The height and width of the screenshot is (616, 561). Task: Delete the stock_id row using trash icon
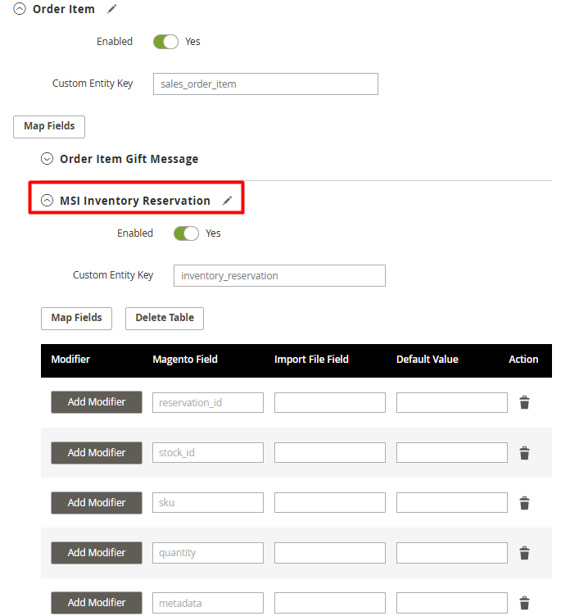point(524,452)
